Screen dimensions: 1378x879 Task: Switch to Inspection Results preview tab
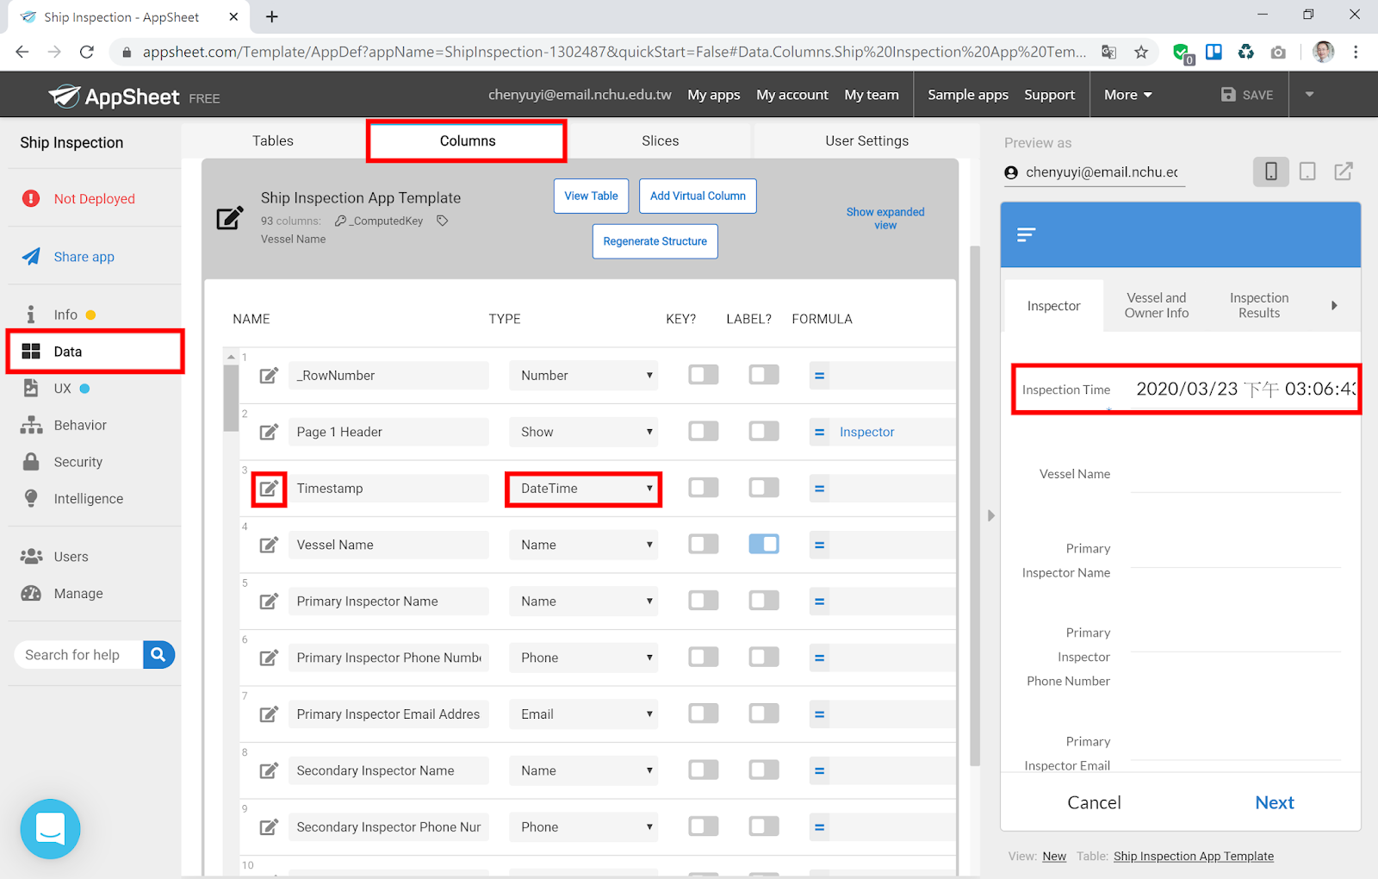point(1259,306)
